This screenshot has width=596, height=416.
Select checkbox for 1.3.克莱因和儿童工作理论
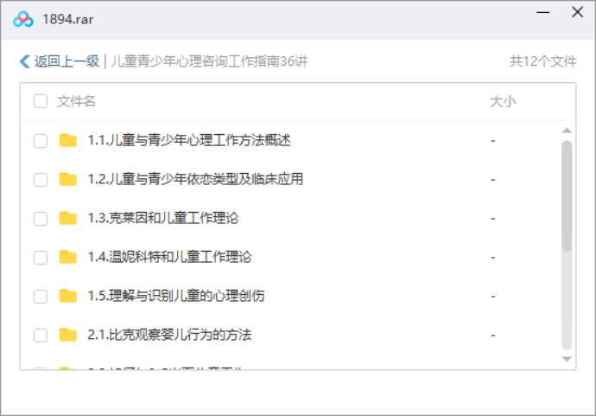pyautogui.click(x=41, y=219)
